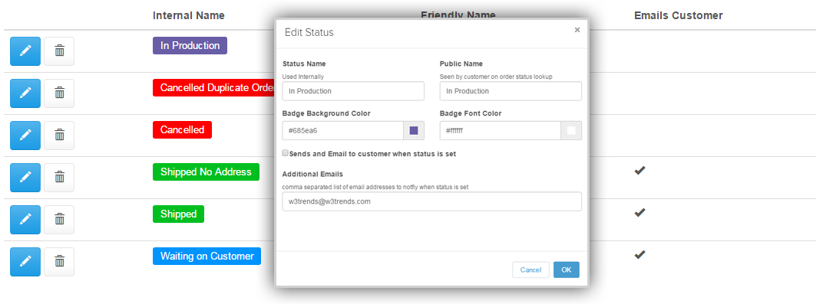
Task: Click the trash icon for Cancelled row
Action: [x=59, y=136]
